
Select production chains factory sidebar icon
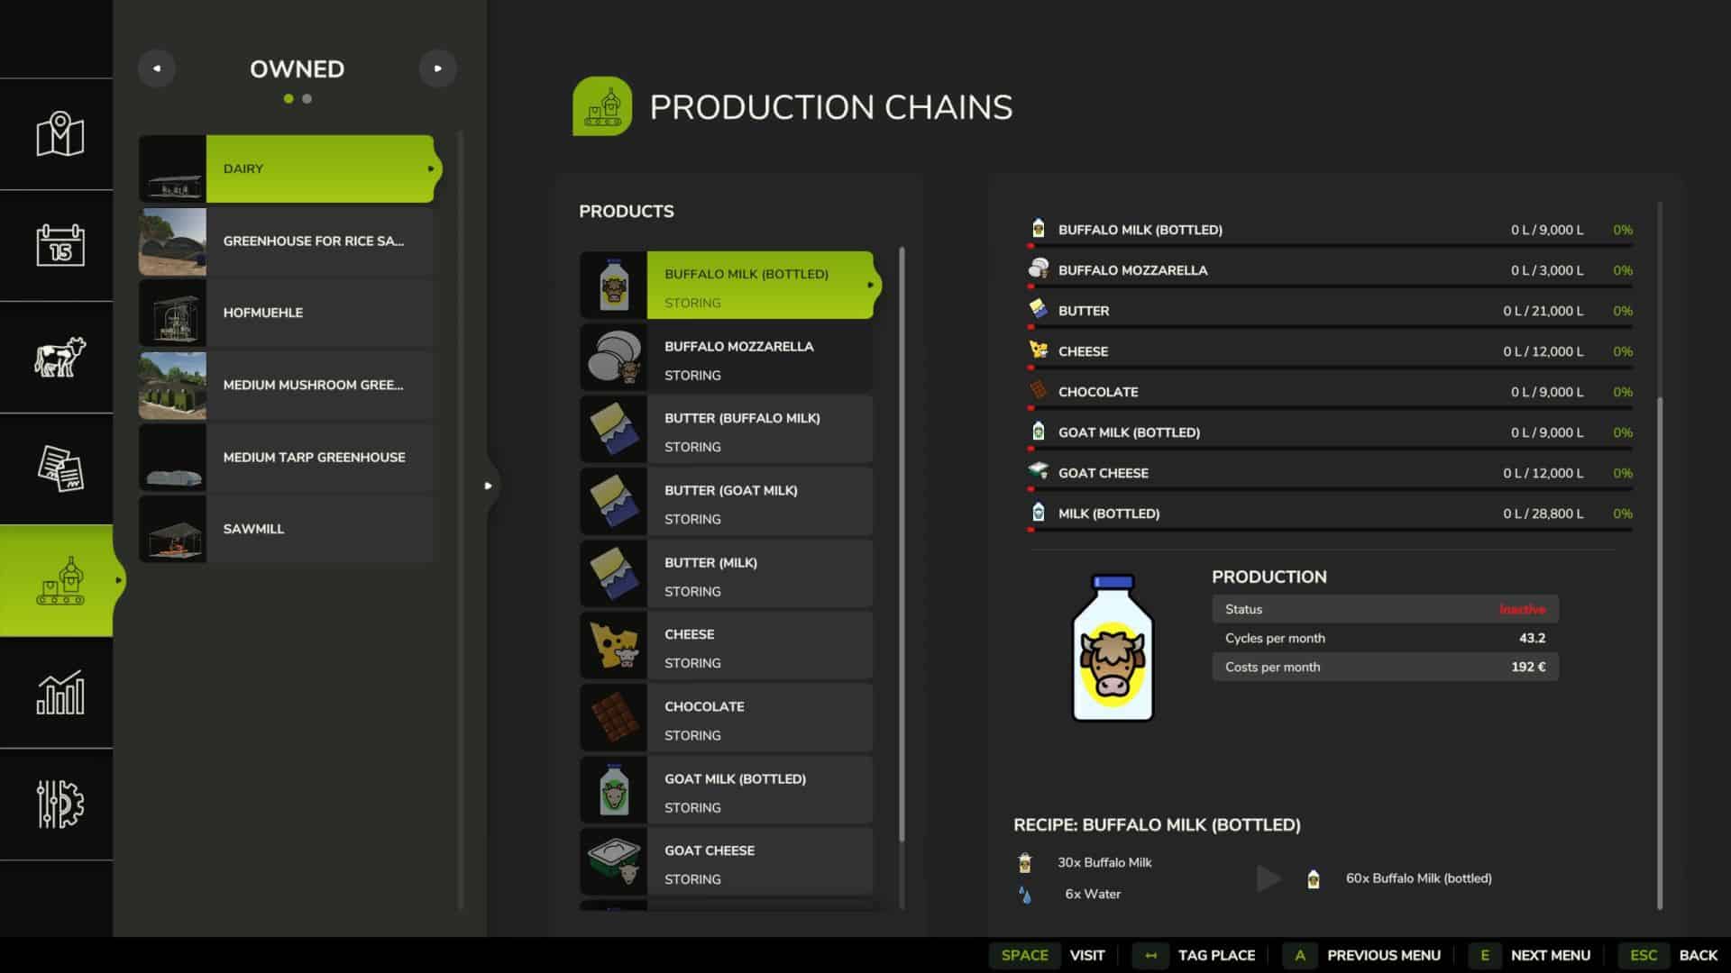(60, 581)
